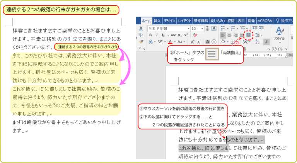Switch to the ホーム tab
This screenshot has height=163, width=297.
click(146, 20)
